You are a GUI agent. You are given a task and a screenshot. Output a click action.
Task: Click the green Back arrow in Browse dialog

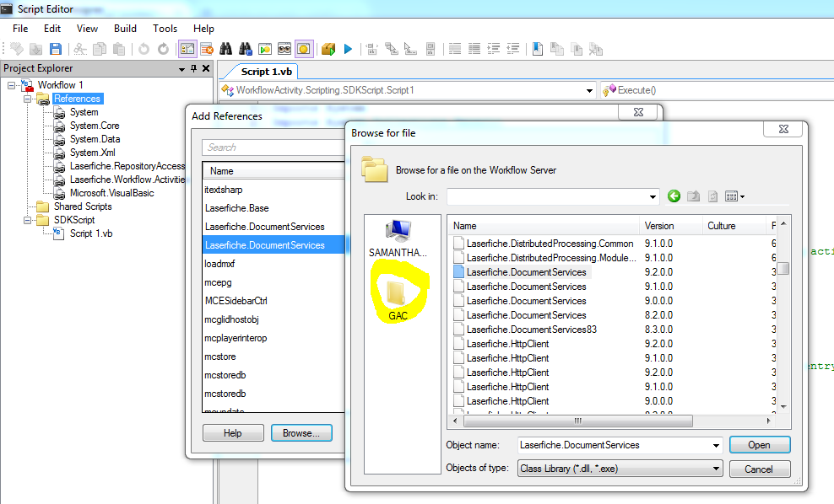click(674, 196)
